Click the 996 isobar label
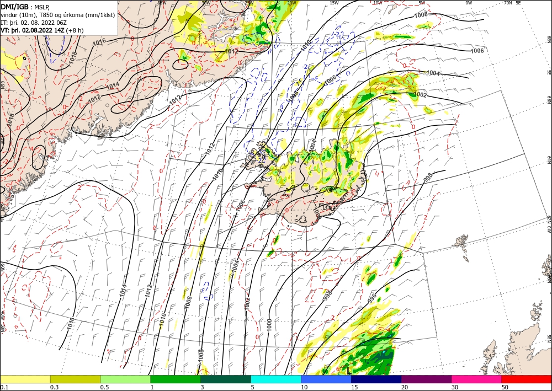Viewport: 552px width, 391px height. [x=372, y=298]
